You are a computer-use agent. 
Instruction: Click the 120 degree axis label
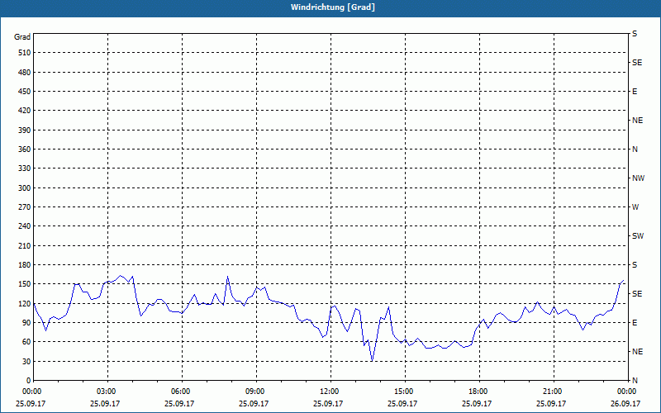point(25,303)
